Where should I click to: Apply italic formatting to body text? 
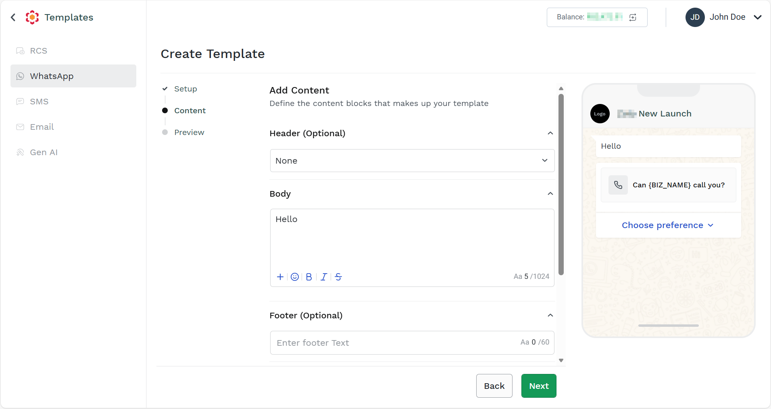pos(323,277)
